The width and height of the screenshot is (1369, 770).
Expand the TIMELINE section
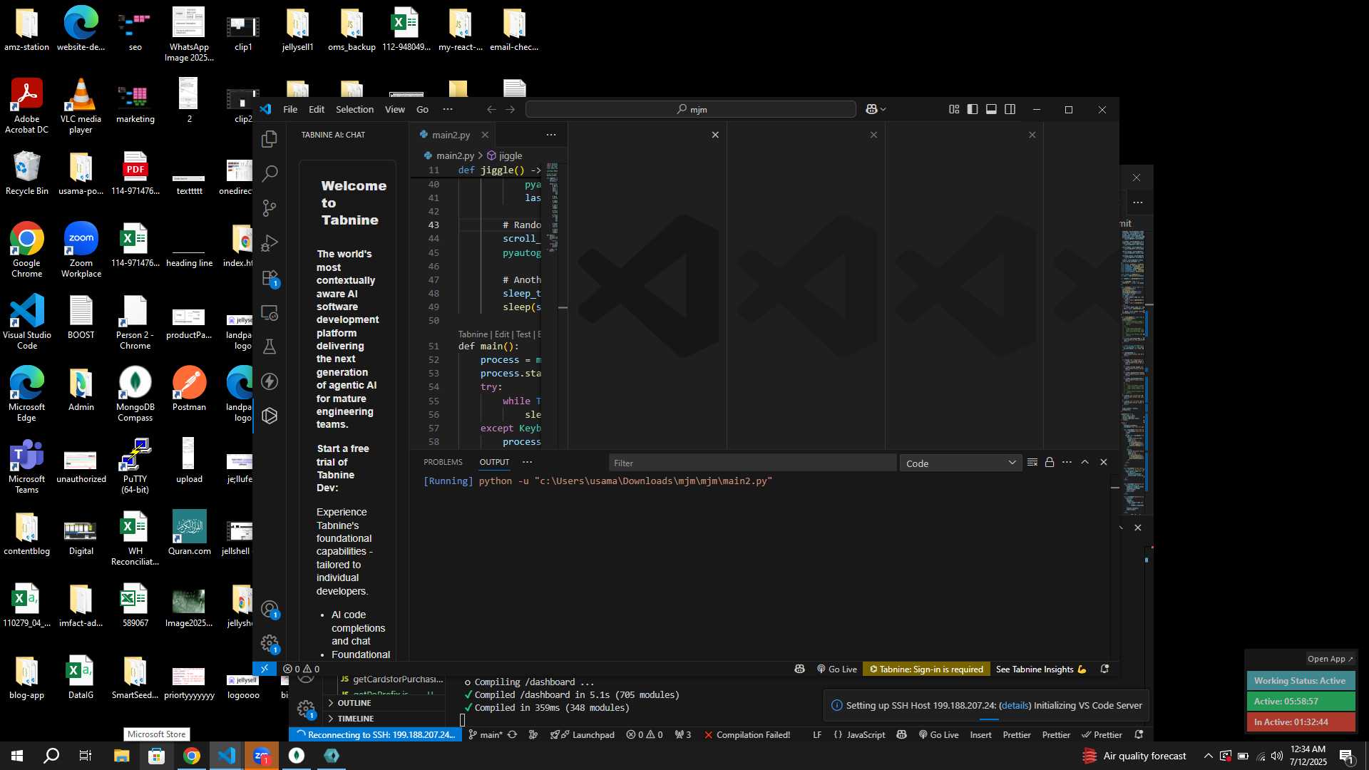coord(385,719)
